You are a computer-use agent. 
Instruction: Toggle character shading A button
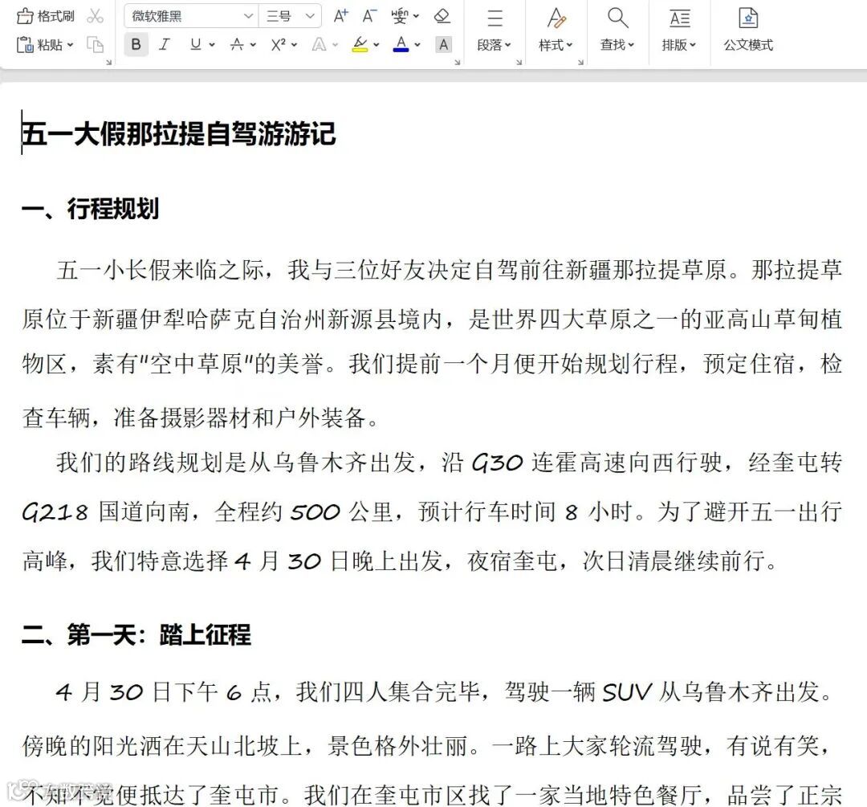pos(443,44)
